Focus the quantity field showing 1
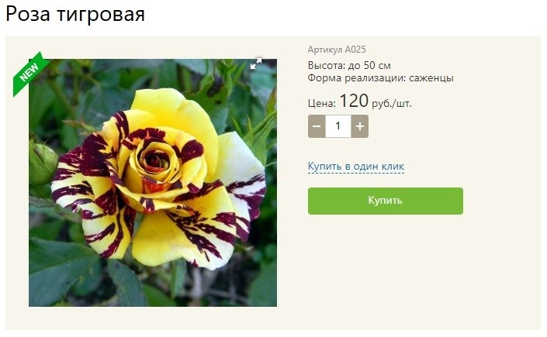 tap(338, 126)
